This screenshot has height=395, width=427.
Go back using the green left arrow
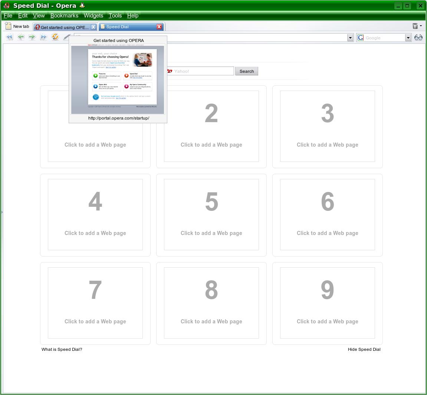[x=21, y=37]
